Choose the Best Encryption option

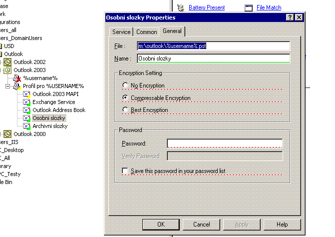[125, 109]
